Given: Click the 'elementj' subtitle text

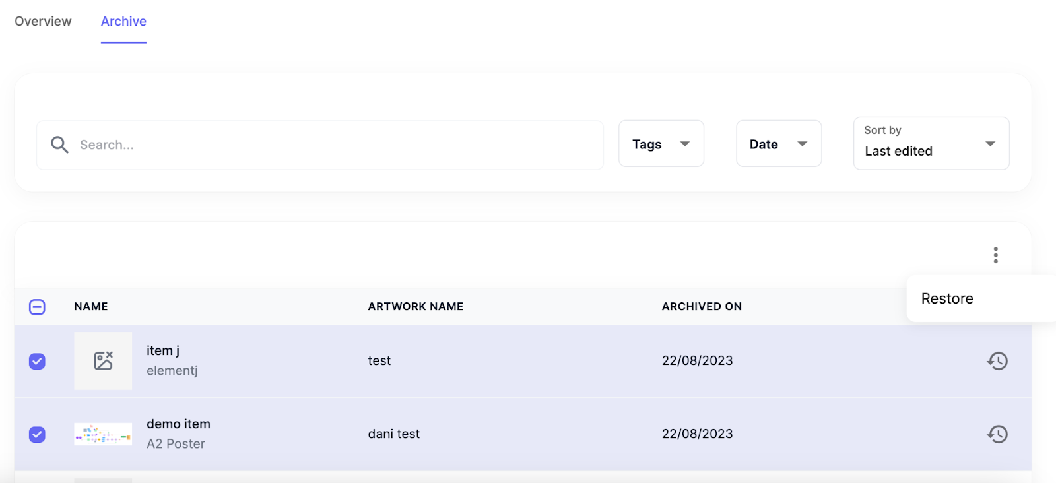Looking at the screenshot, I should click(172, 371).
